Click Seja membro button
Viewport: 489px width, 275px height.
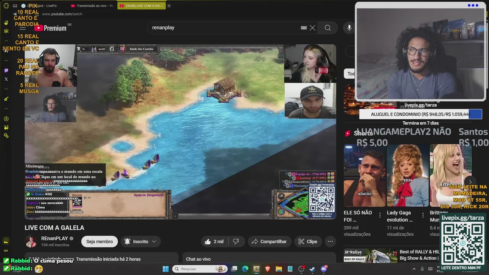99,241
